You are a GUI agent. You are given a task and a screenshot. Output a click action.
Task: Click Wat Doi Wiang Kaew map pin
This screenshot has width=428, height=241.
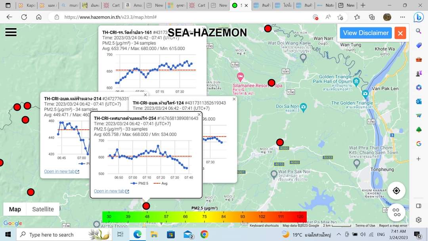[303, 58]
